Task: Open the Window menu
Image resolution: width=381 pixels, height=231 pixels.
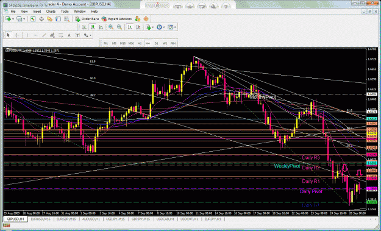Action: point(80,12)
